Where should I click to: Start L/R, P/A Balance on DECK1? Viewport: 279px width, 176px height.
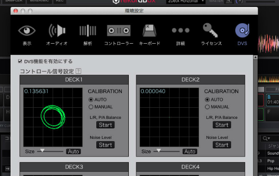pyautogui.click(x=106, y=125)
